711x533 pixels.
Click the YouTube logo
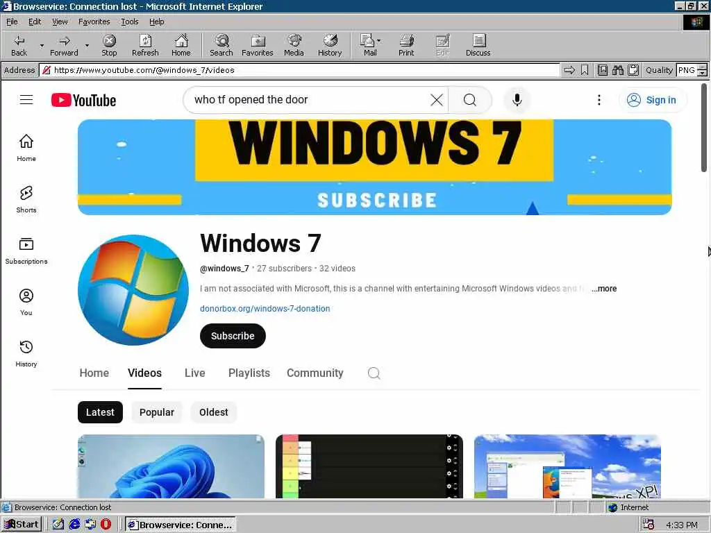point(83,100)
